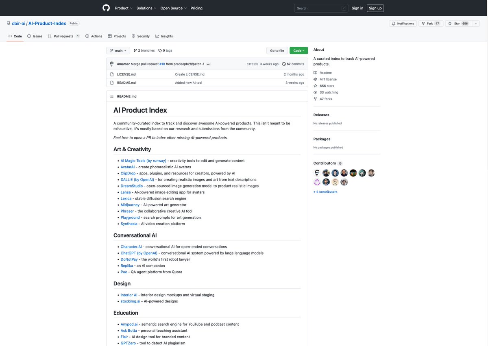The image size is (488, 346).
Task: Open the dair-ai owner link
Action: [x=18, y=24]
